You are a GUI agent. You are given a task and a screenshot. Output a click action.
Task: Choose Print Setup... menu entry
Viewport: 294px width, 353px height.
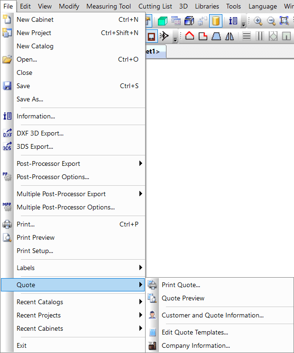pyautogui.click(x=73, y=251)
